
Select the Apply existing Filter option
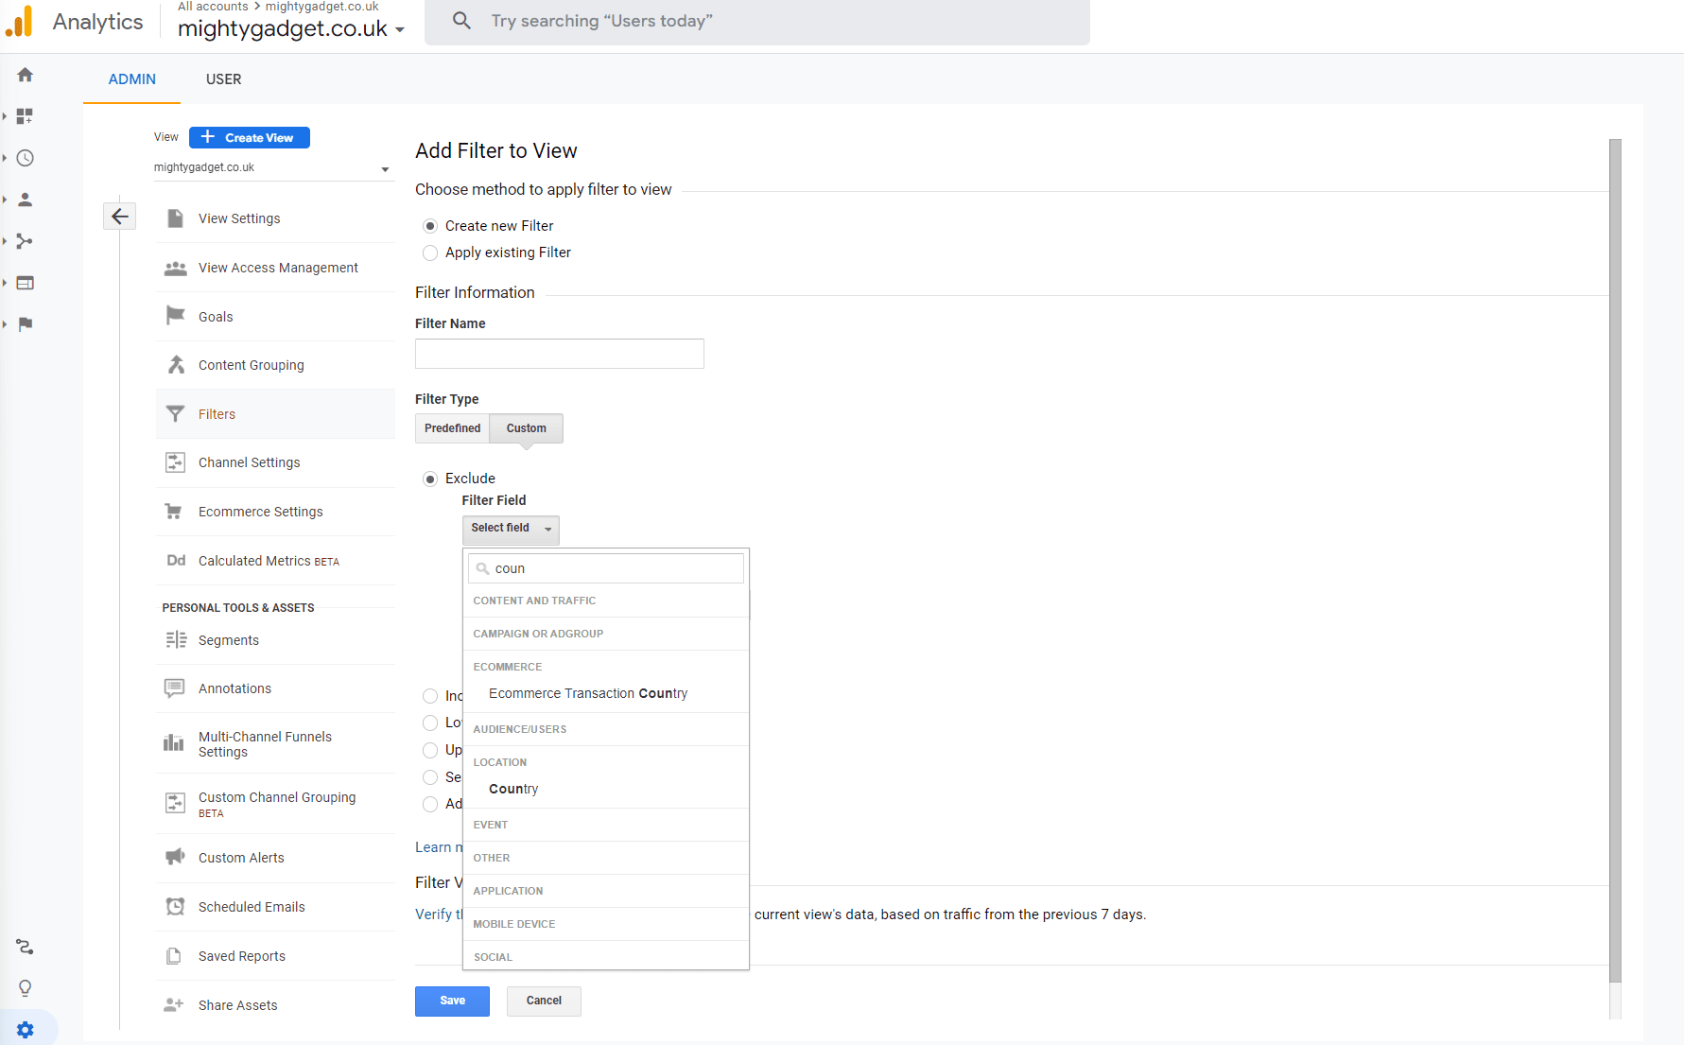coord(430,253)
